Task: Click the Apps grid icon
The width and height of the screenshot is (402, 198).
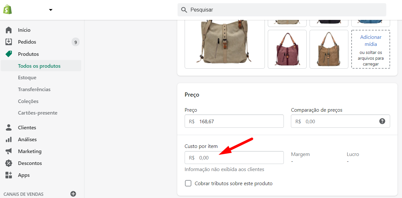Action: [x=9, y=175]
